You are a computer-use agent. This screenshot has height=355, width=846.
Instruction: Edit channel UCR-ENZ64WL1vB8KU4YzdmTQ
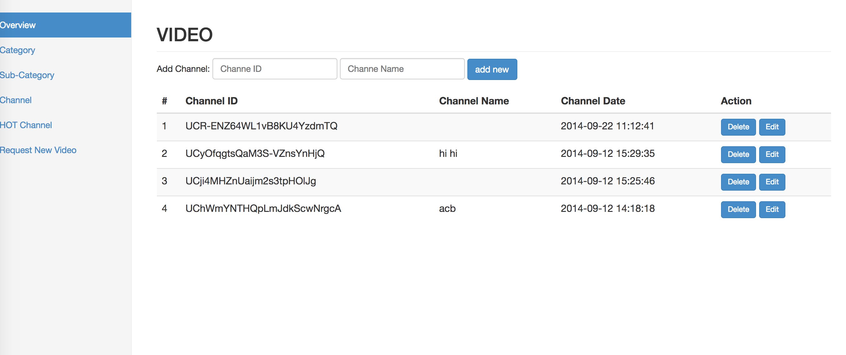point(772,127)
